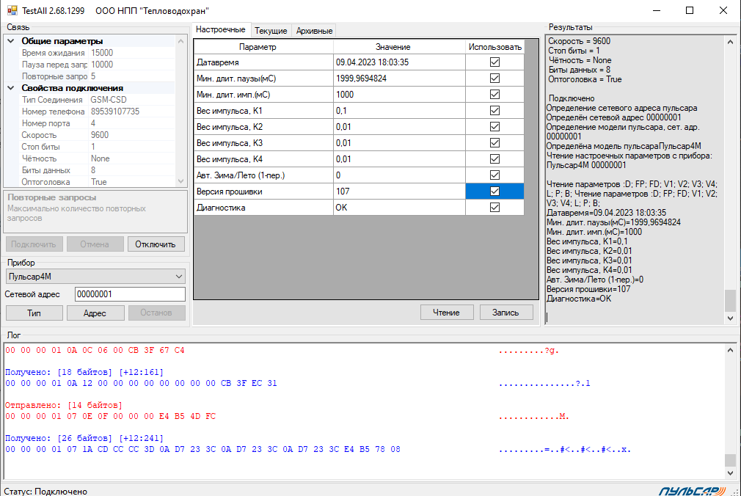Click the Стоп биты value 1 in properties
This screenshot has height=496, width=741.
coord(93,147)
